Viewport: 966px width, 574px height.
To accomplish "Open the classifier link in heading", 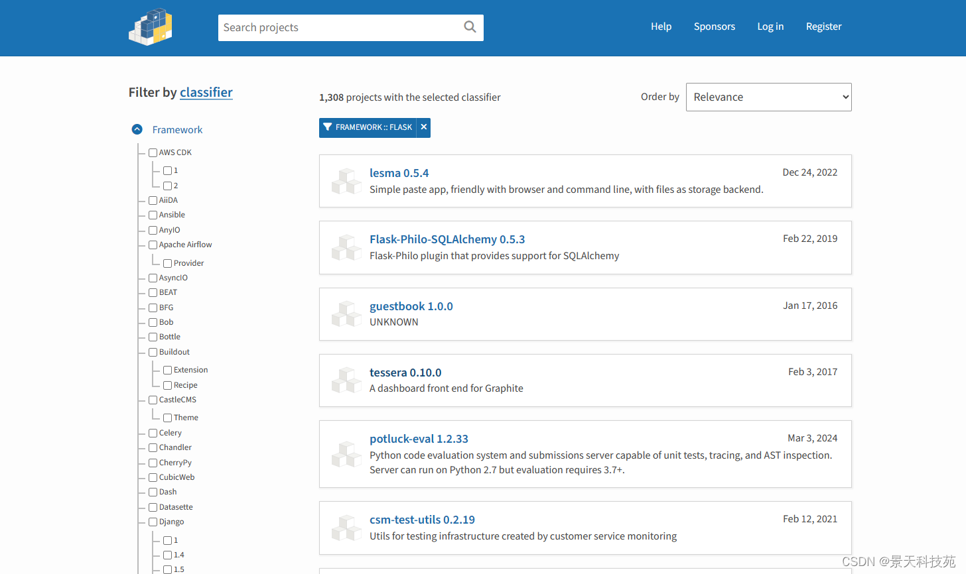I will tap(206, 92).
